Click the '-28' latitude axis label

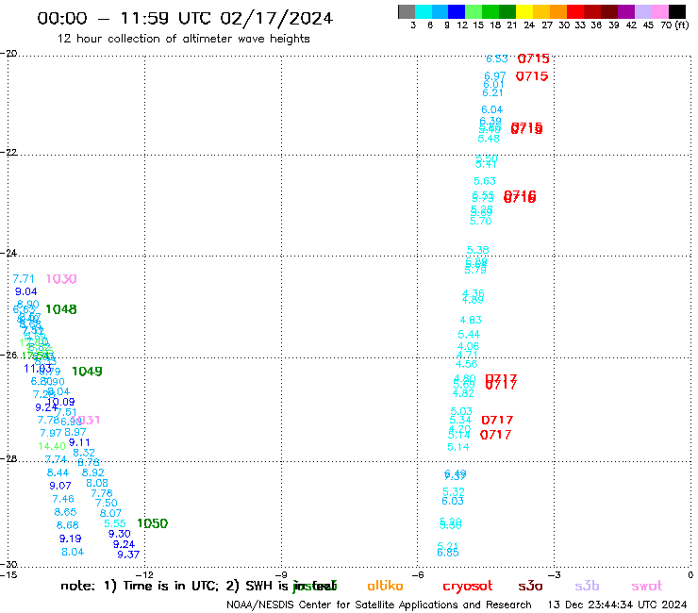[8, 458]
